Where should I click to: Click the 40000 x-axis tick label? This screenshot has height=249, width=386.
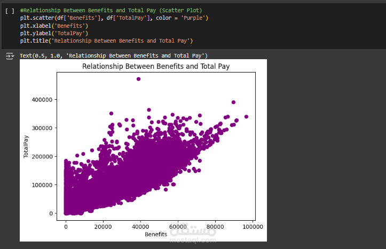[140, 227]
